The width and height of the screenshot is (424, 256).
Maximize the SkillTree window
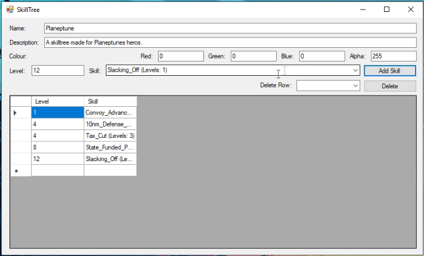386,10
